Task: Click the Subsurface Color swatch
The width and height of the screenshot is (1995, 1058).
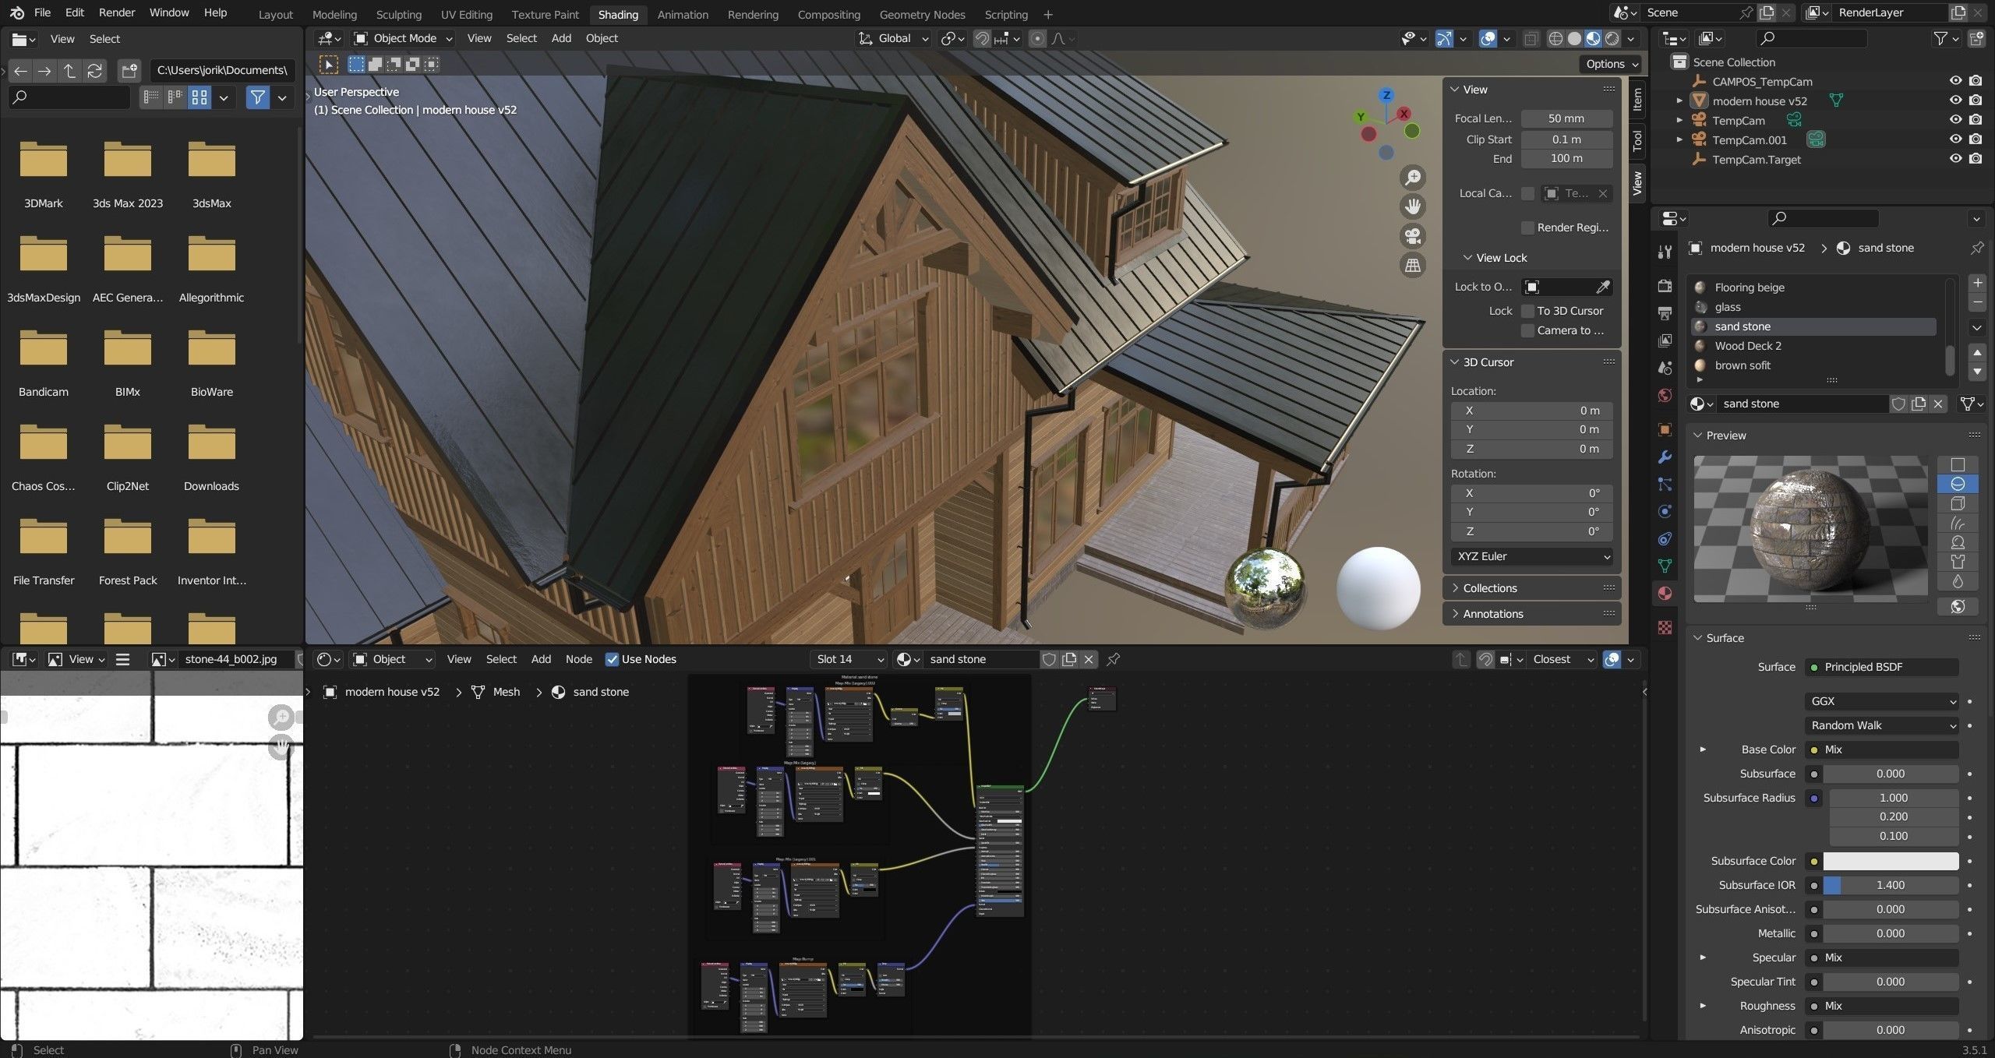Action: pos(1891,861)
